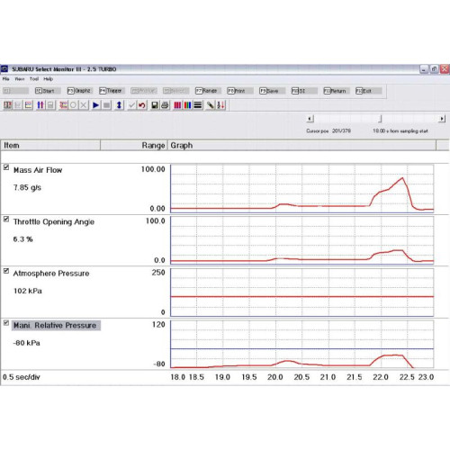450x450 pixels.
Task: Click the floppy disk save icon
Action: coord(155,105)
